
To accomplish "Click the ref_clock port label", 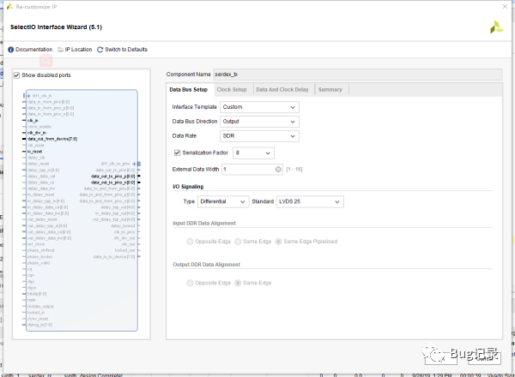I will (35, 244).
